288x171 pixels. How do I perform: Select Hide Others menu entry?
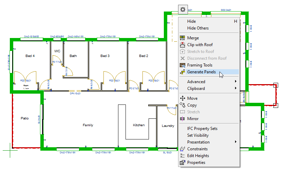[198, 28]
